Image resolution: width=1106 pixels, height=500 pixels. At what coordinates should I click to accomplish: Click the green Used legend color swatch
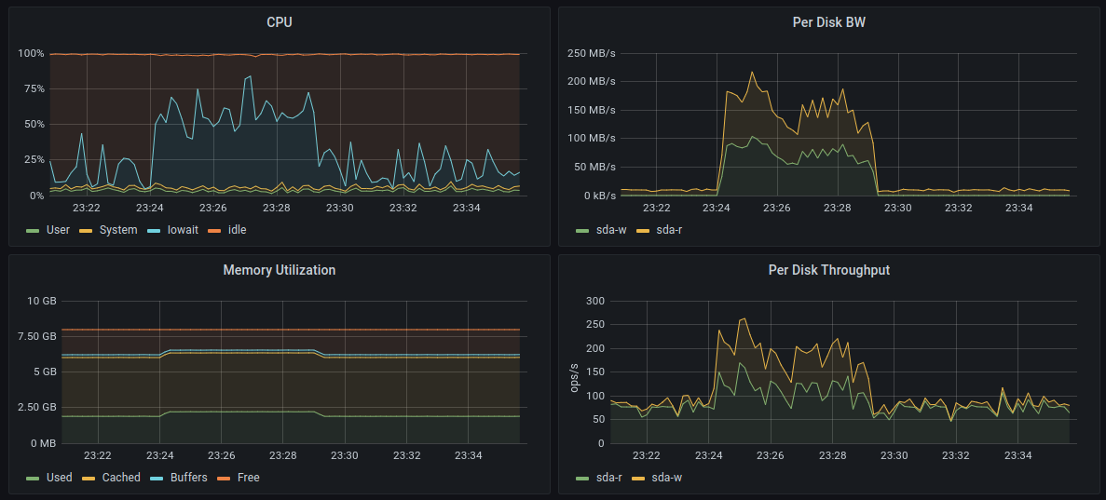pyautogui.click(x=34, y=478)
